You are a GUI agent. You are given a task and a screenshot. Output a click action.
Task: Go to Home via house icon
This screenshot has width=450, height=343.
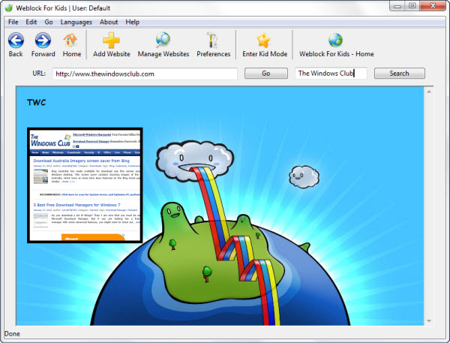pos(70,41)
